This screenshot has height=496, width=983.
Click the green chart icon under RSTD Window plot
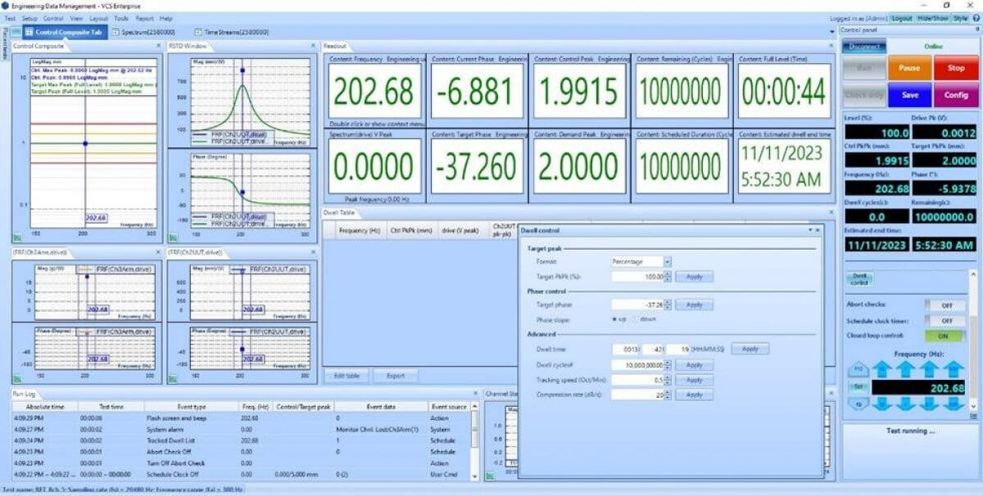click(x=174, y=238)
